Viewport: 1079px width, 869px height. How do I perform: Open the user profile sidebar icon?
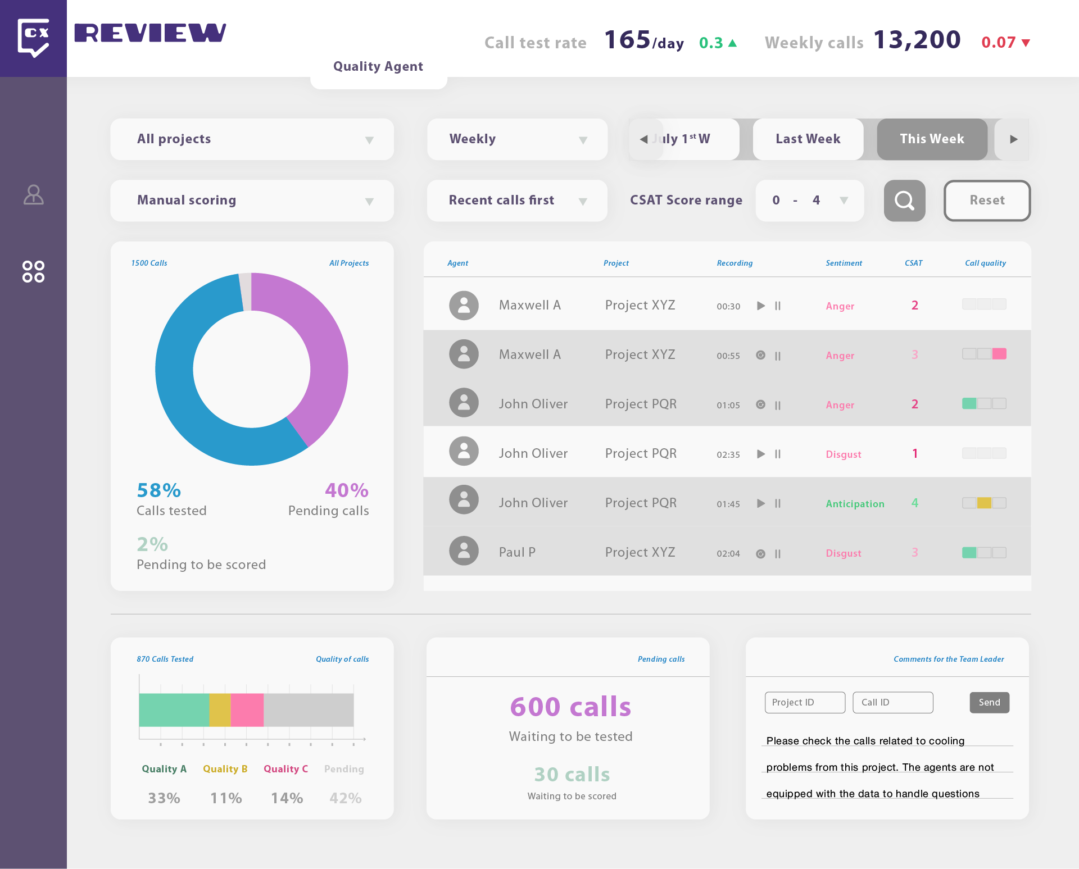[x=33, y=195]
